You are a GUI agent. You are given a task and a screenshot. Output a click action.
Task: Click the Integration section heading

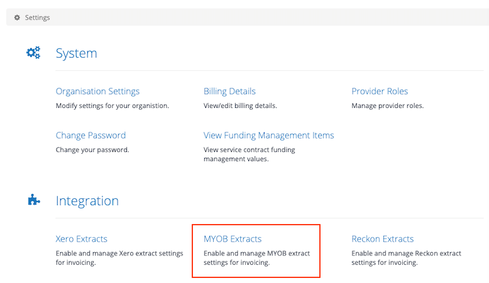point(87,201)
